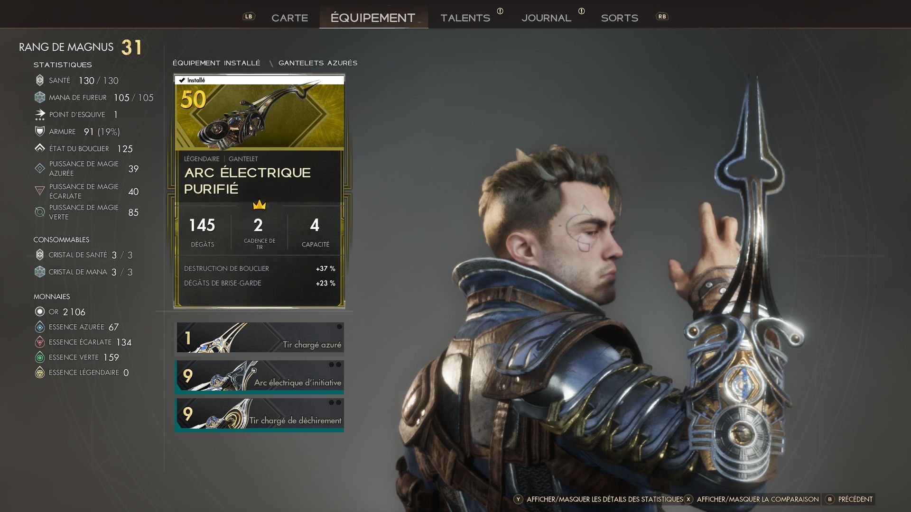Select the Arc électrique d'initiative gauntlet

pos(259,377)
